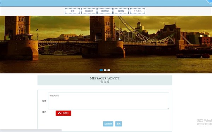Click the Tower Bridge banner image
The image size is (212, 132).
(x=106, y=44)
